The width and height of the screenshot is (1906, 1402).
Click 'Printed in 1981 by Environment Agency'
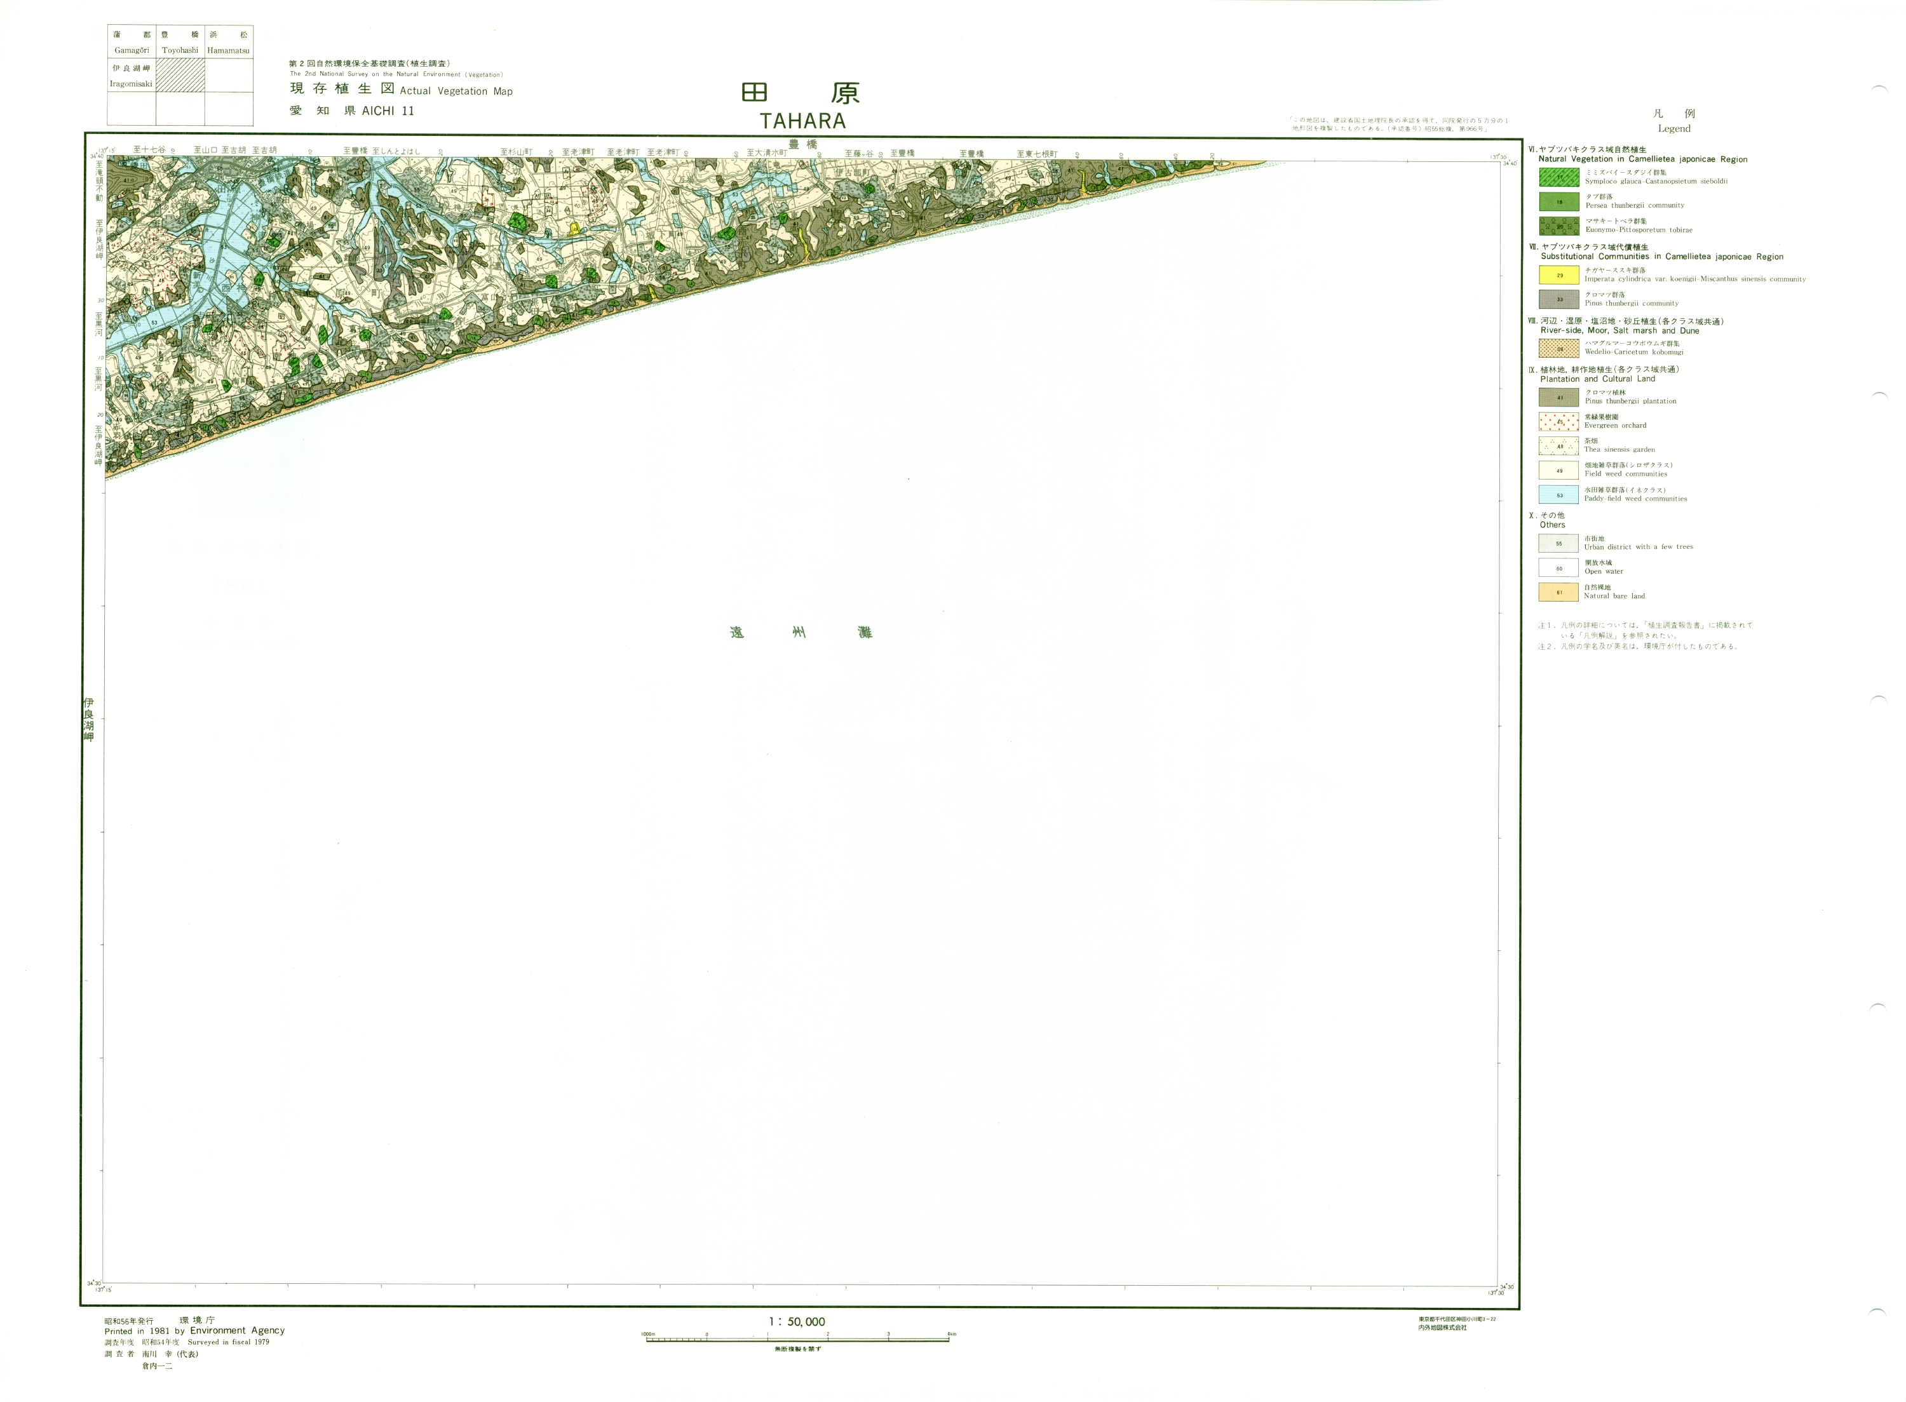(x=194, y=1331)
